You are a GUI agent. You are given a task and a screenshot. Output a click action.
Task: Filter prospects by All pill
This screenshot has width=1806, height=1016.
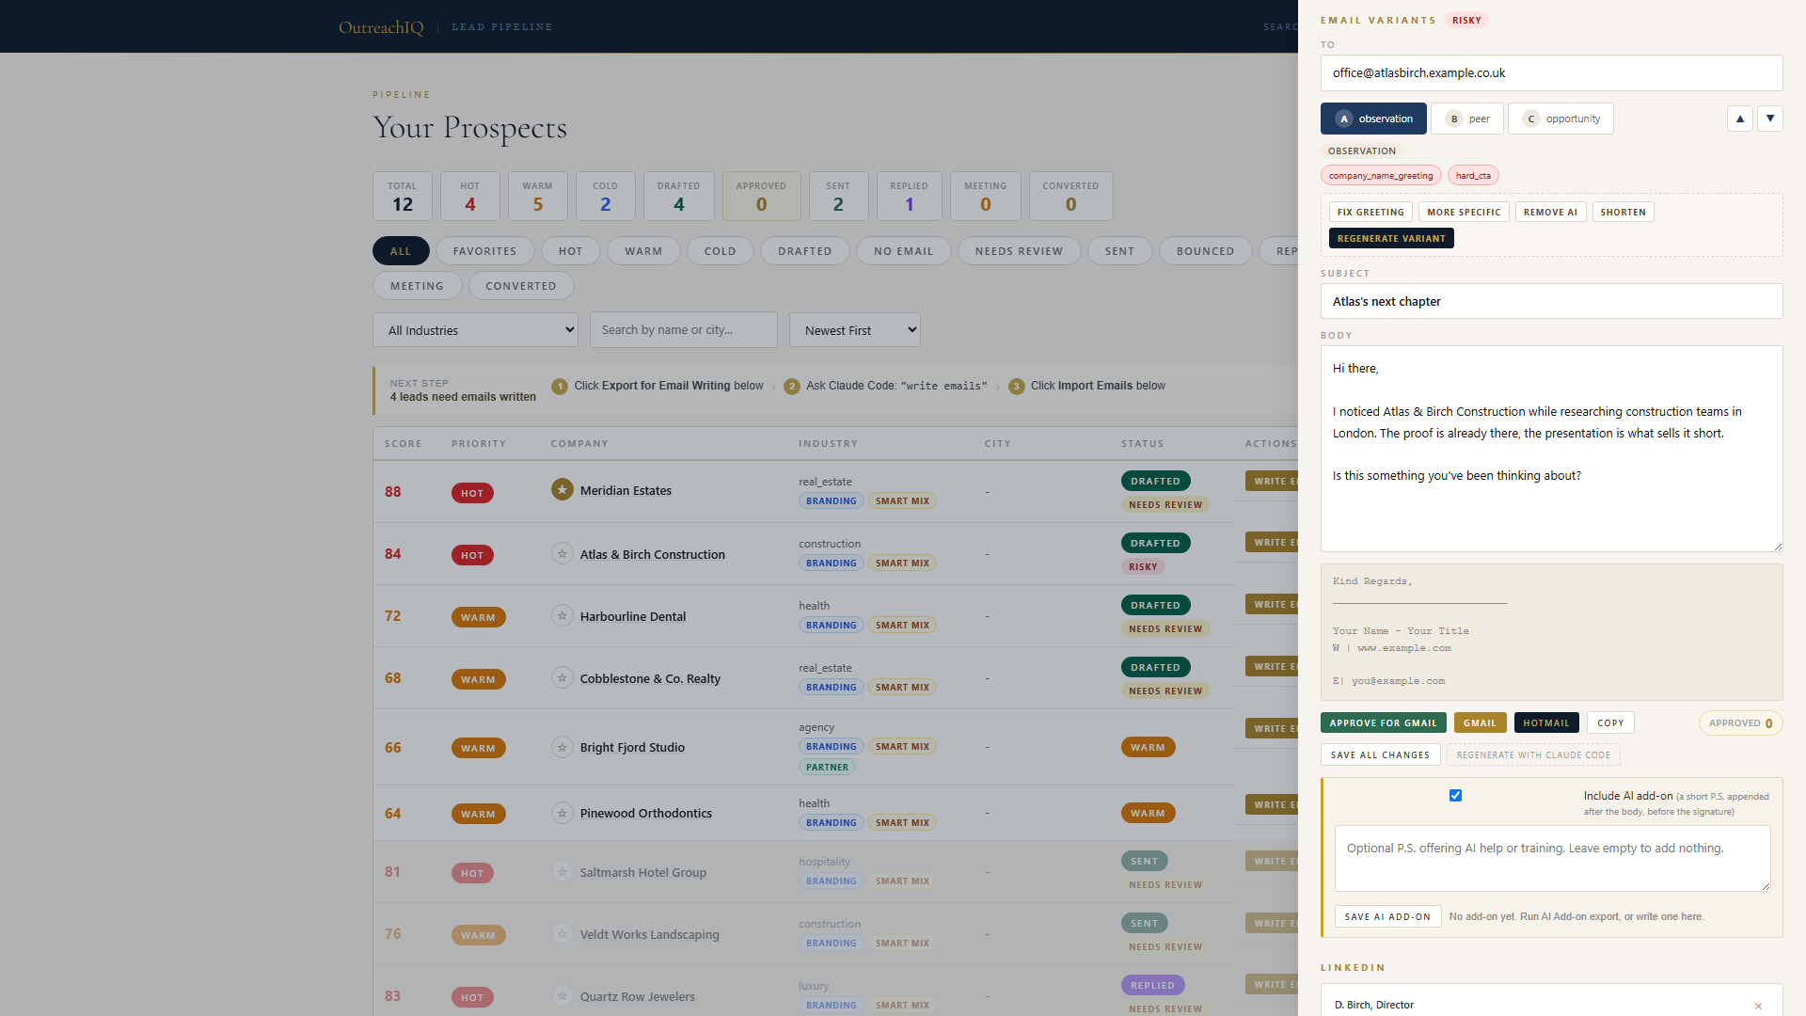401,251
